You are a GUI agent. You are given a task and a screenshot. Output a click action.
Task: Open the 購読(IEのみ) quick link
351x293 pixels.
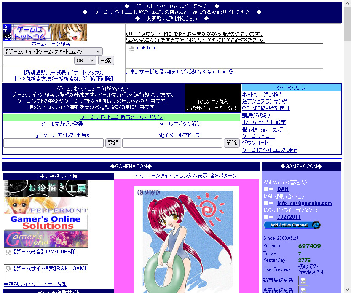pyautogui.click(x=256, y=116)
